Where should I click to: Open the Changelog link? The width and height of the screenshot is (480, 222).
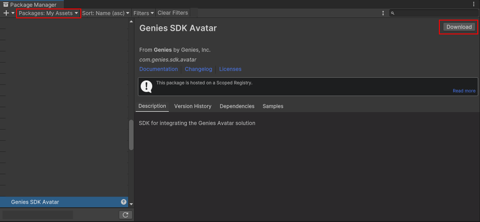198,69
